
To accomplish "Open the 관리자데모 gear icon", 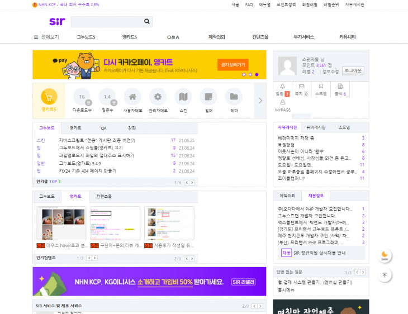I will 158,97.
